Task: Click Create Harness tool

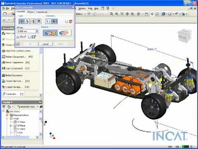Action: click(16, 87)
